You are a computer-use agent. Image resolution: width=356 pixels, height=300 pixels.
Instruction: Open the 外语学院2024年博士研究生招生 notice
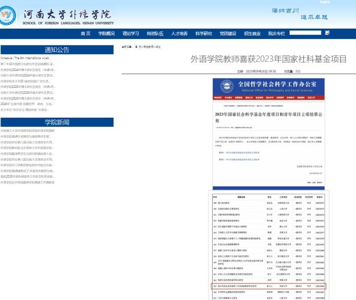click(x=28, y=70)
